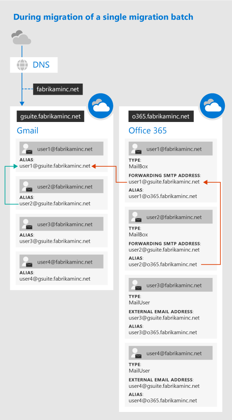The image size is (232, 420).
Task: Click Office 365 external address user3@gsuite.fabrikaminc.net
Action: tap(164, 318)
